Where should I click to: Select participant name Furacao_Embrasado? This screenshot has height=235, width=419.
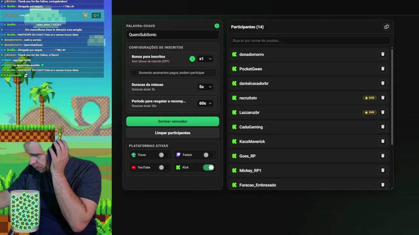coord(258,185)
